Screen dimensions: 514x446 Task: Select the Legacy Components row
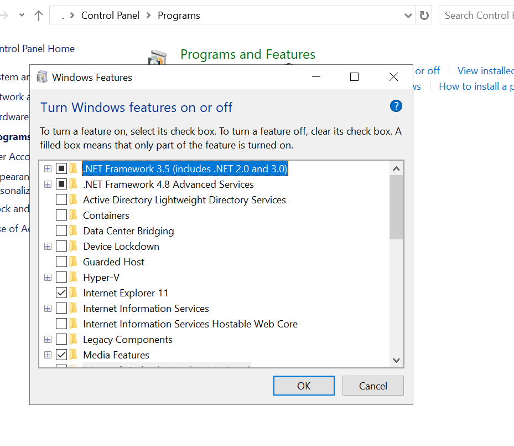[x=127, y=339]
